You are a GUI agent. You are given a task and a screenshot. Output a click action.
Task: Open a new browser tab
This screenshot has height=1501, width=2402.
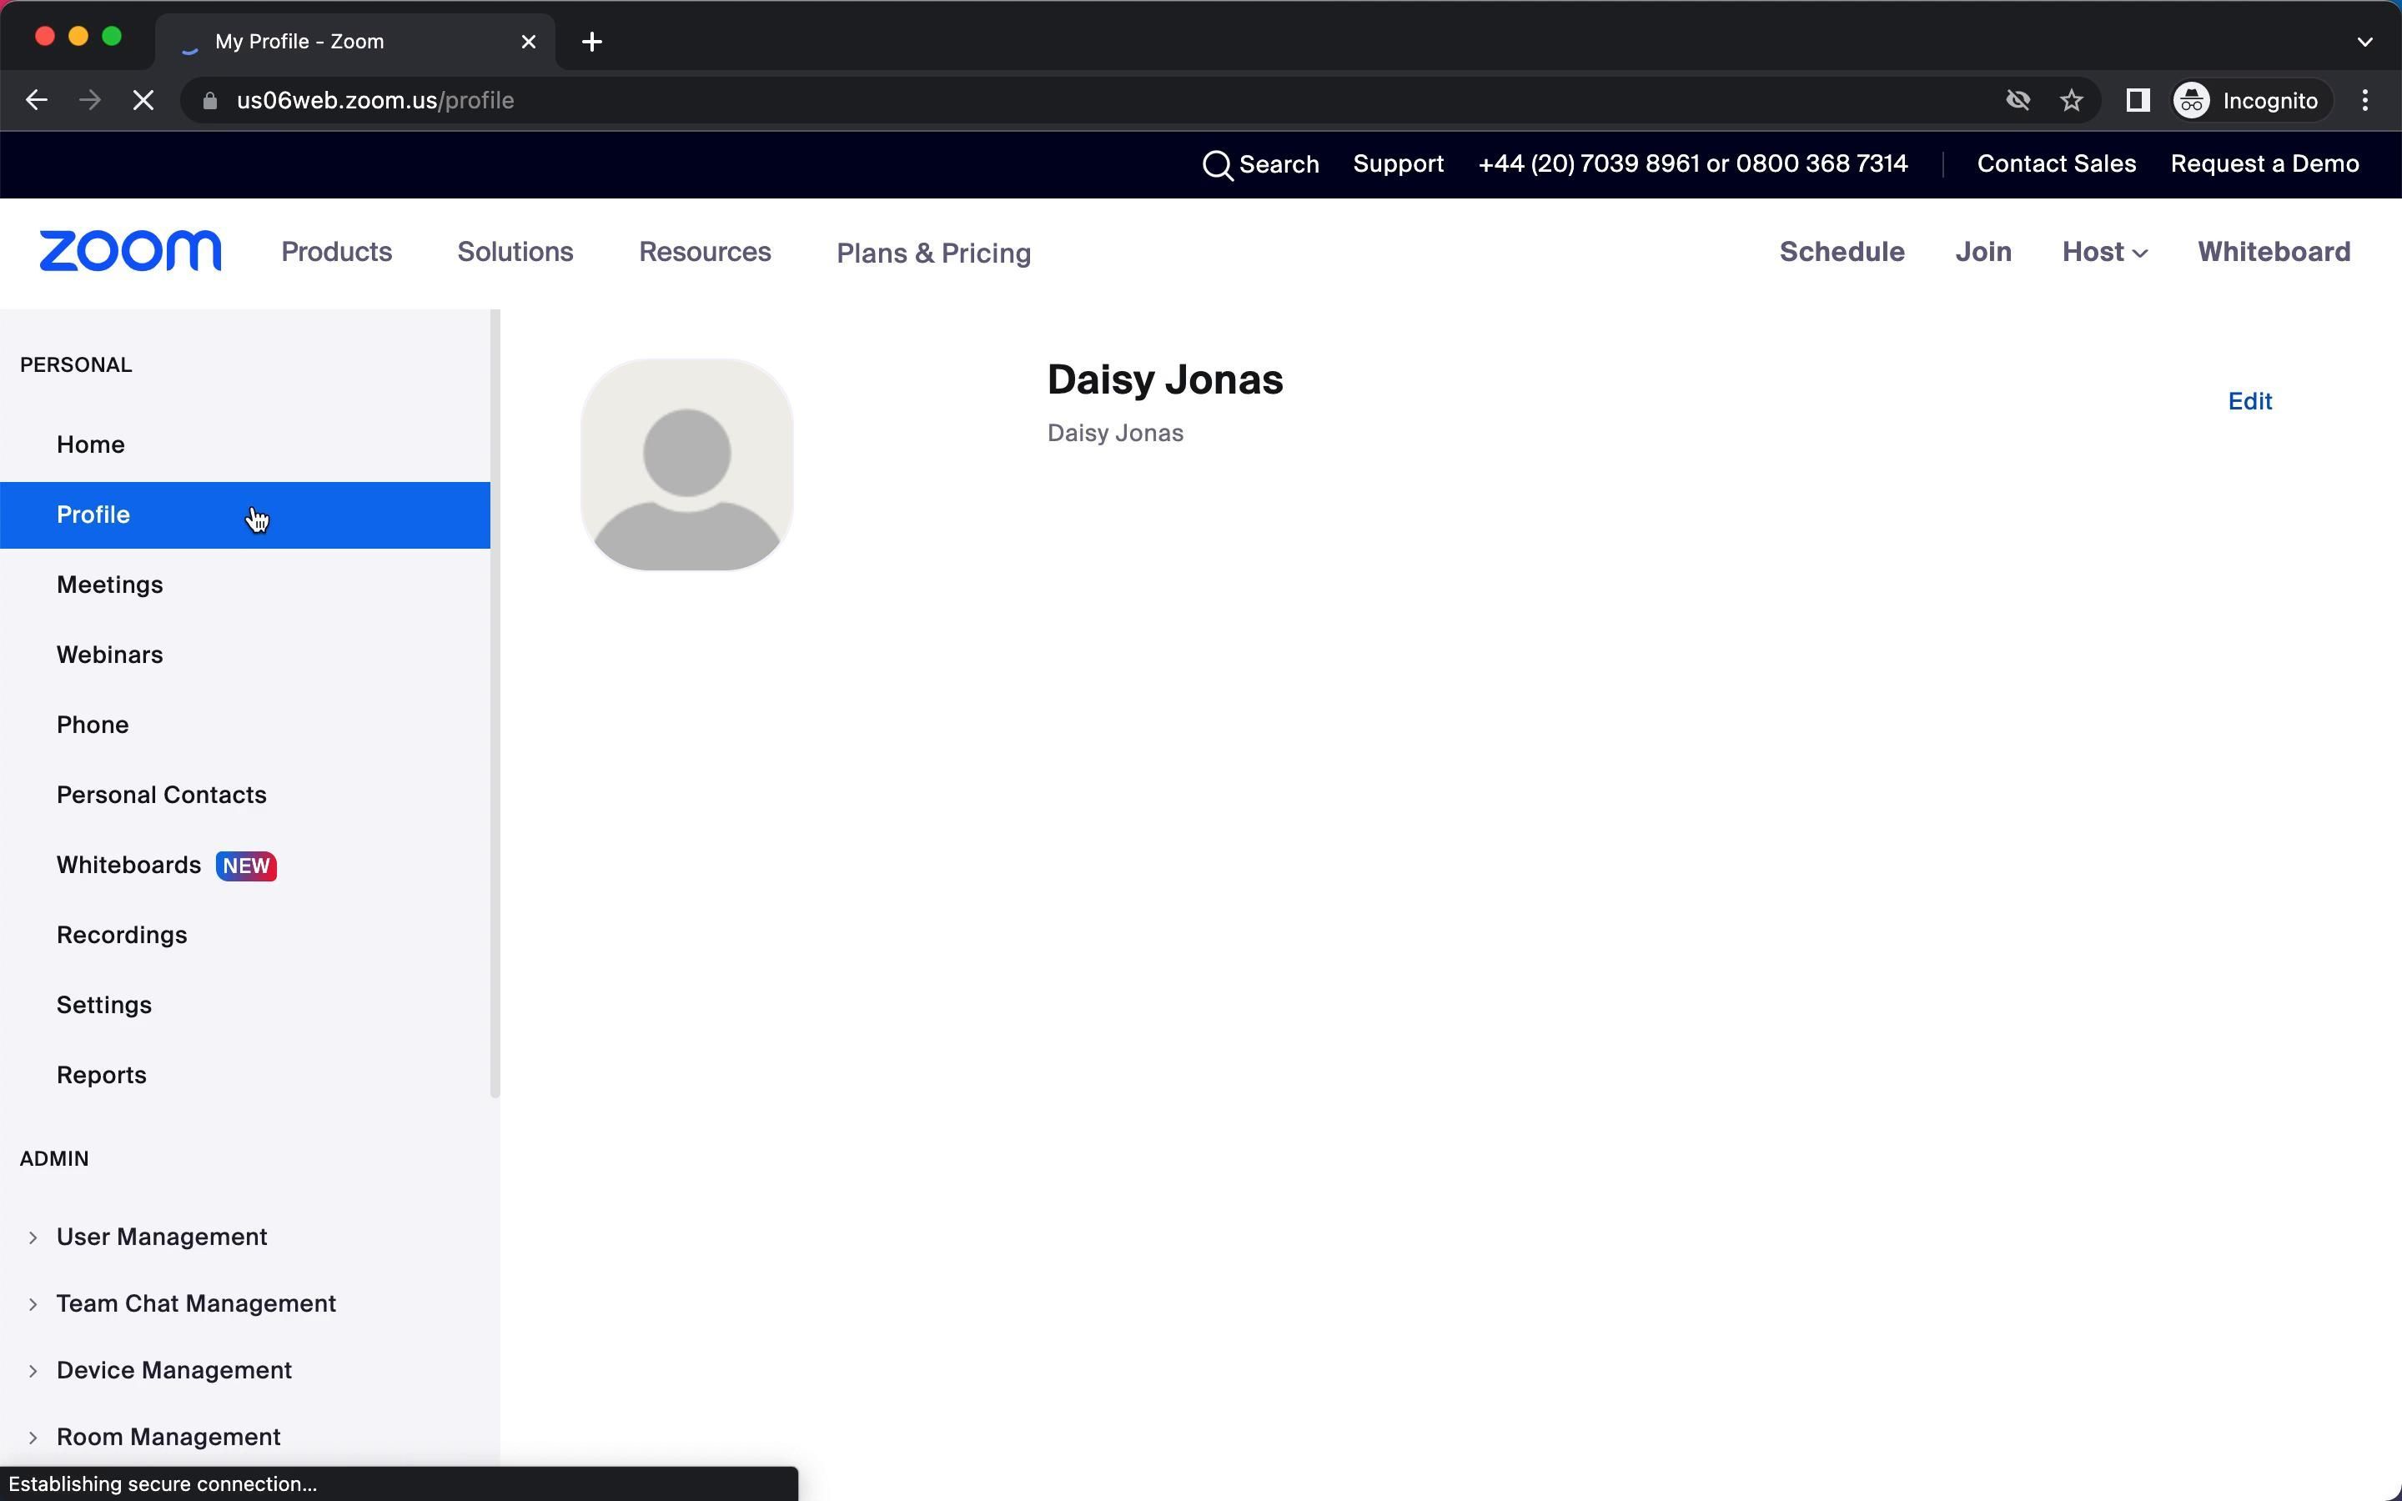(x=591, y=42)
